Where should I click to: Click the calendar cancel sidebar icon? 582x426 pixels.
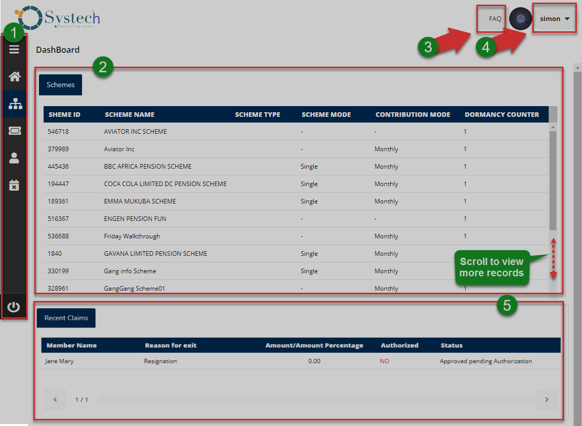tap(14, 185)
